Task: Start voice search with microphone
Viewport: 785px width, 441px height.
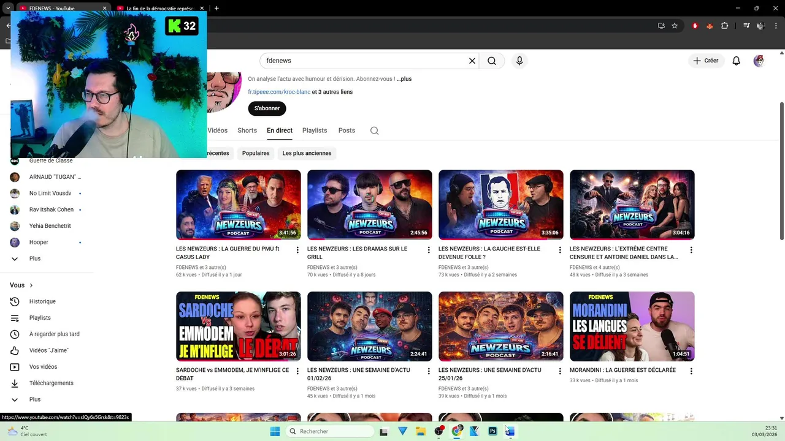Action: click(519, 61)
